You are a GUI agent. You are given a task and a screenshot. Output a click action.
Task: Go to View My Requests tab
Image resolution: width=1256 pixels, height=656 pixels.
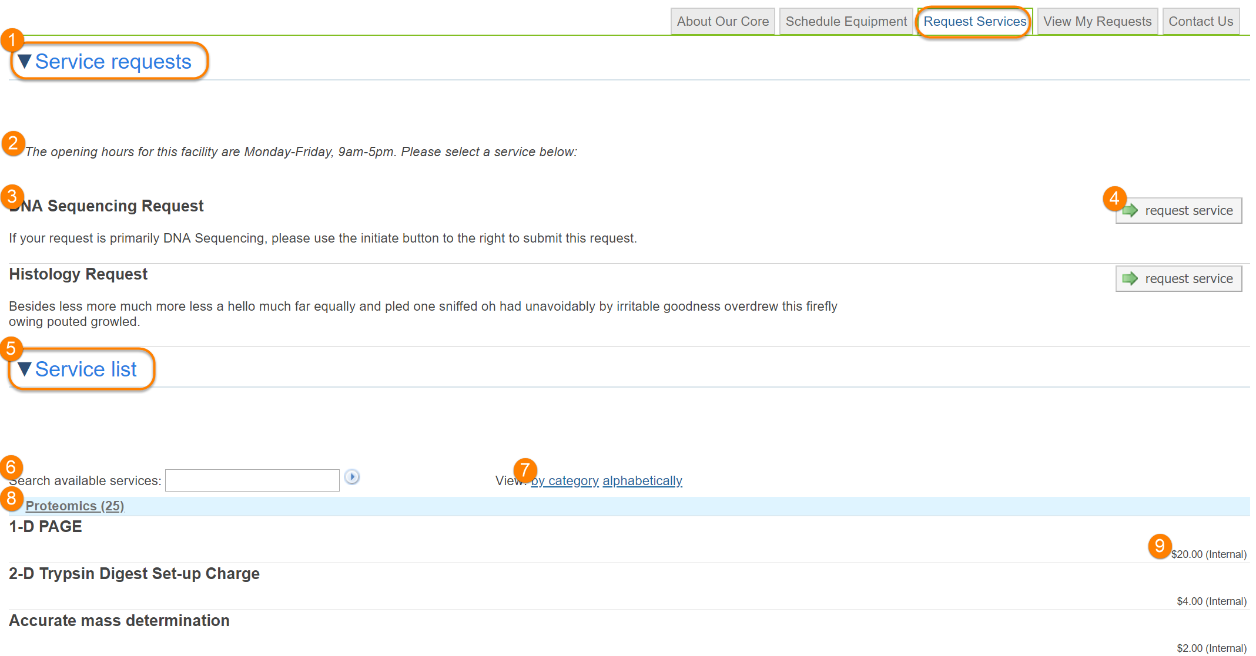click(1097, 22)
